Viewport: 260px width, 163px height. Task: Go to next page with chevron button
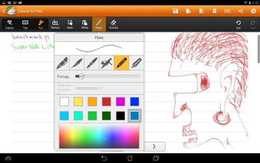[x=154, y=146]
